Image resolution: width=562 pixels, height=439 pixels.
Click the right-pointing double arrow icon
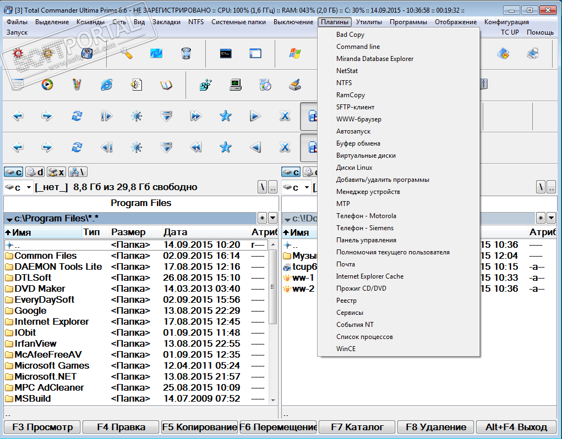[196, 116]
